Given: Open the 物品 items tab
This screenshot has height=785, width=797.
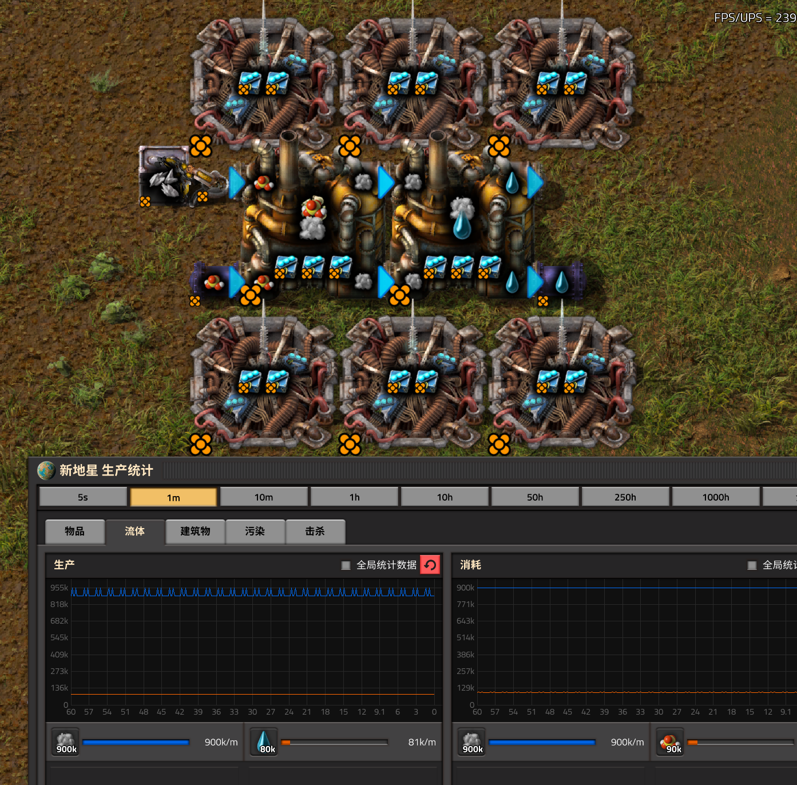Looking at the screenshot, I should [75, 532].
